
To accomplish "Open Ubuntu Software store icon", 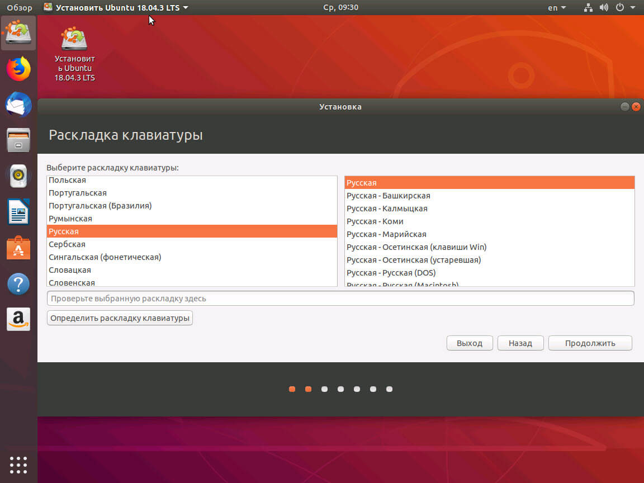I will 18,248.
